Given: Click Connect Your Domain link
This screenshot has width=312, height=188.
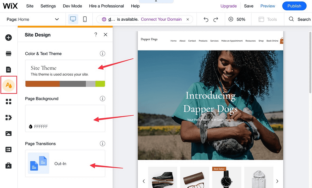Looking at the screenshot, I should coord(161,19).
